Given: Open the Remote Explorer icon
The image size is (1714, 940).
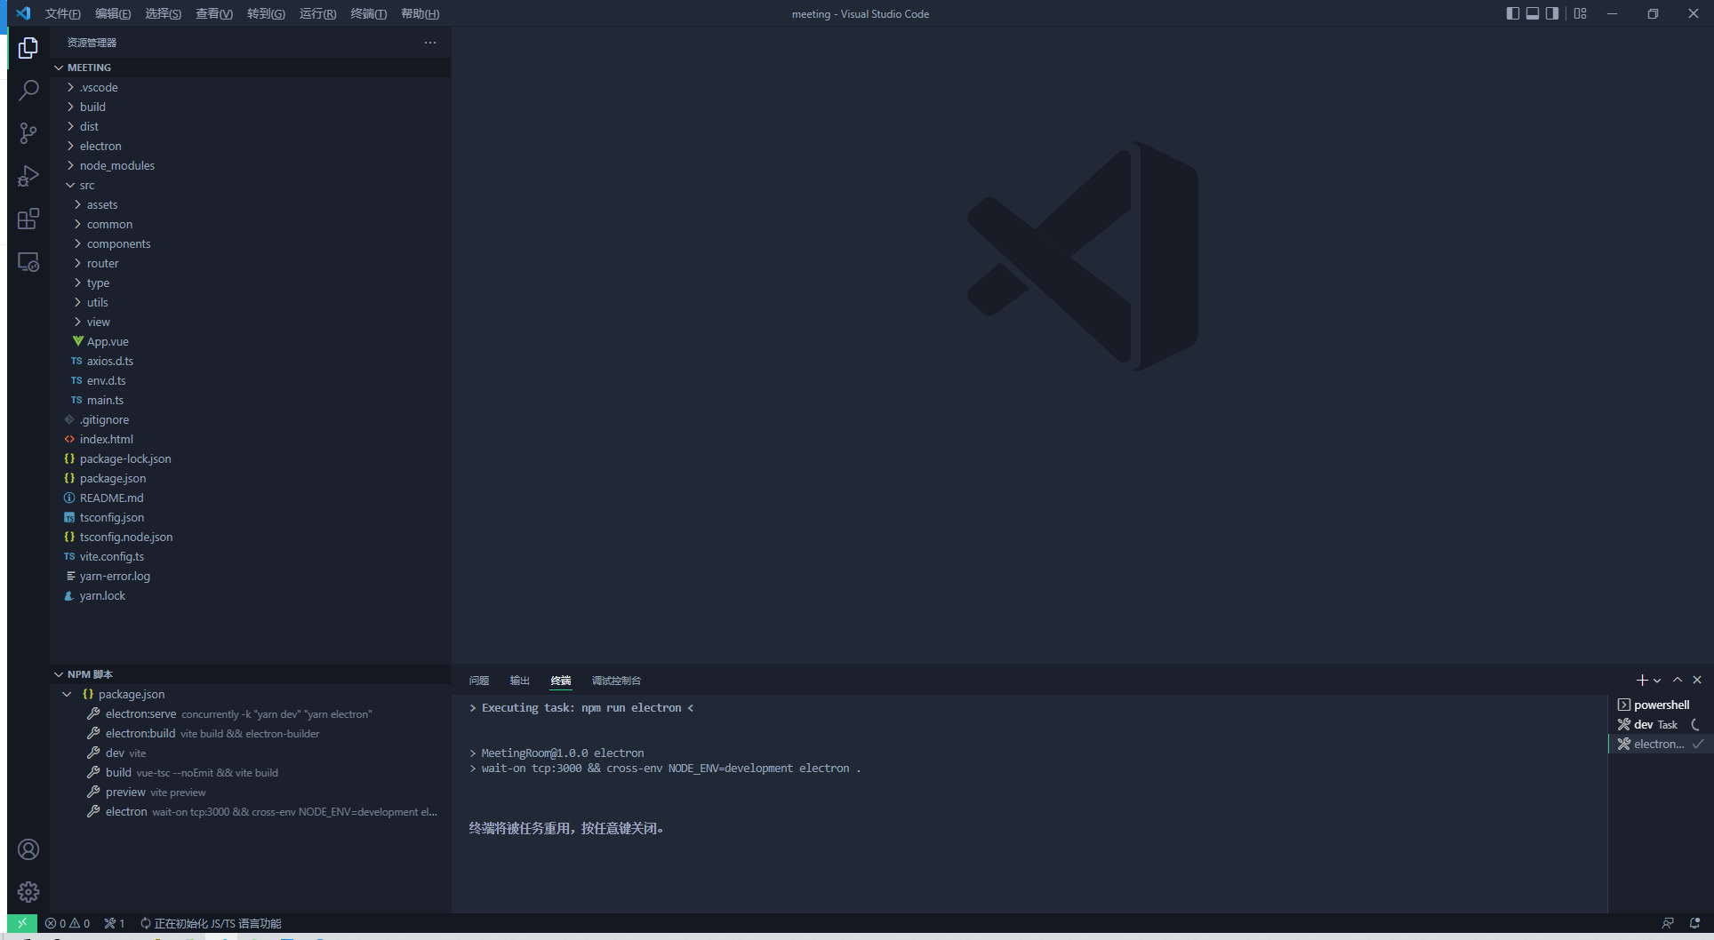Looking at the screenshot, I should pyautogui.click(x=28, y=262).
